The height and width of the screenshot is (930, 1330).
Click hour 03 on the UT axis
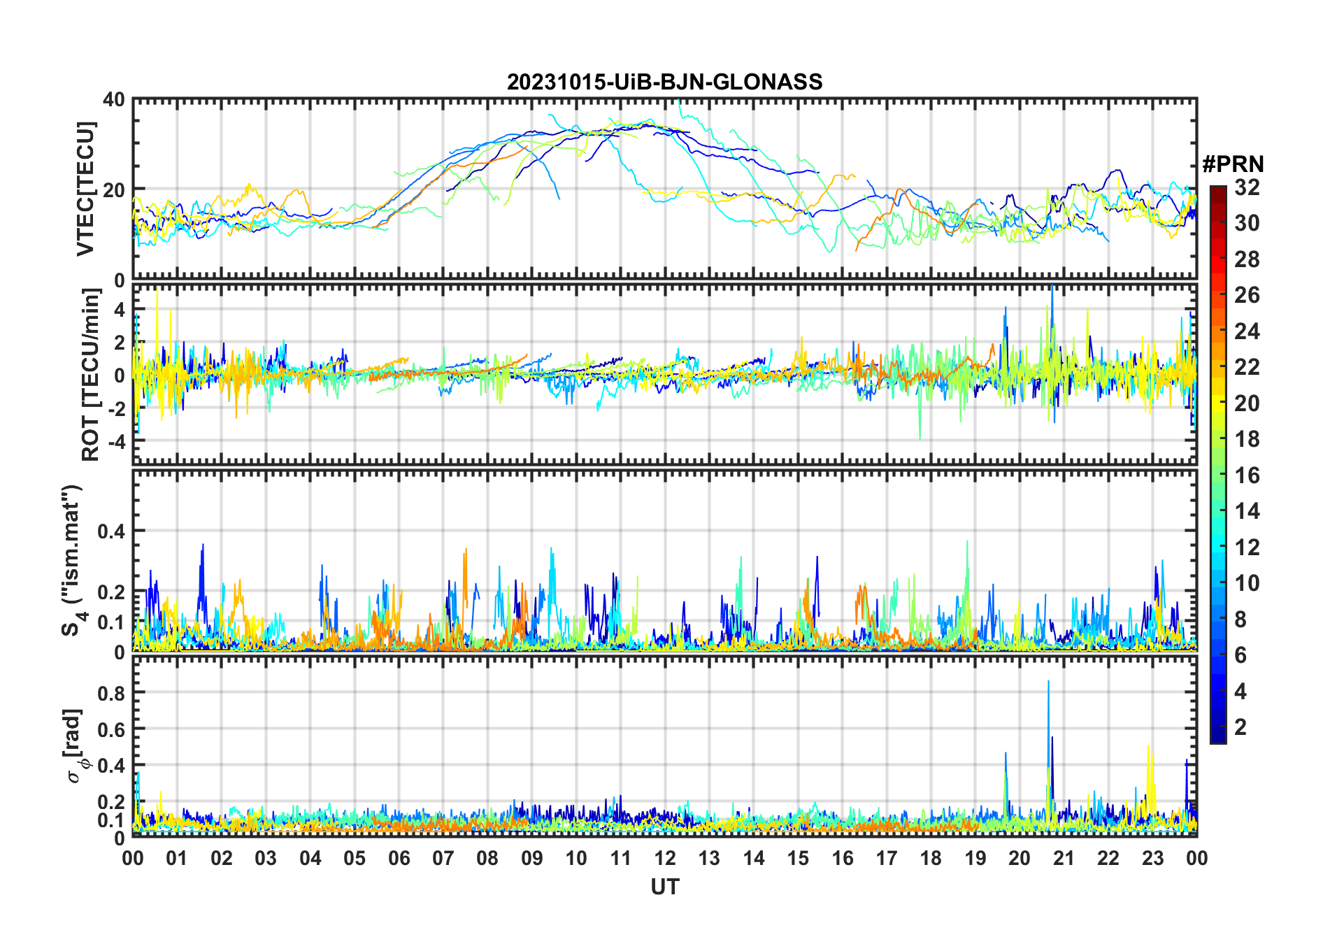(x=266, y=858)
